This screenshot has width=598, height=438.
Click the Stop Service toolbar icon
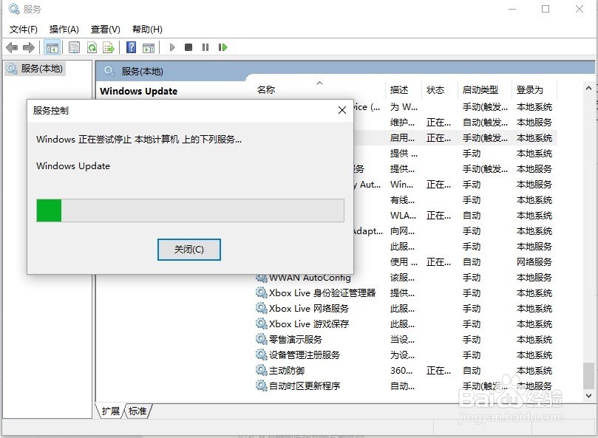click(x=187, y=47)
